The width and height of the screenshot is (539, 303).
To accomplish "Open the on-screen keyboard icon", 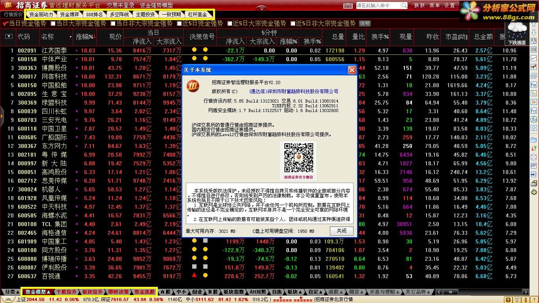I will click(x=348, y=6).
